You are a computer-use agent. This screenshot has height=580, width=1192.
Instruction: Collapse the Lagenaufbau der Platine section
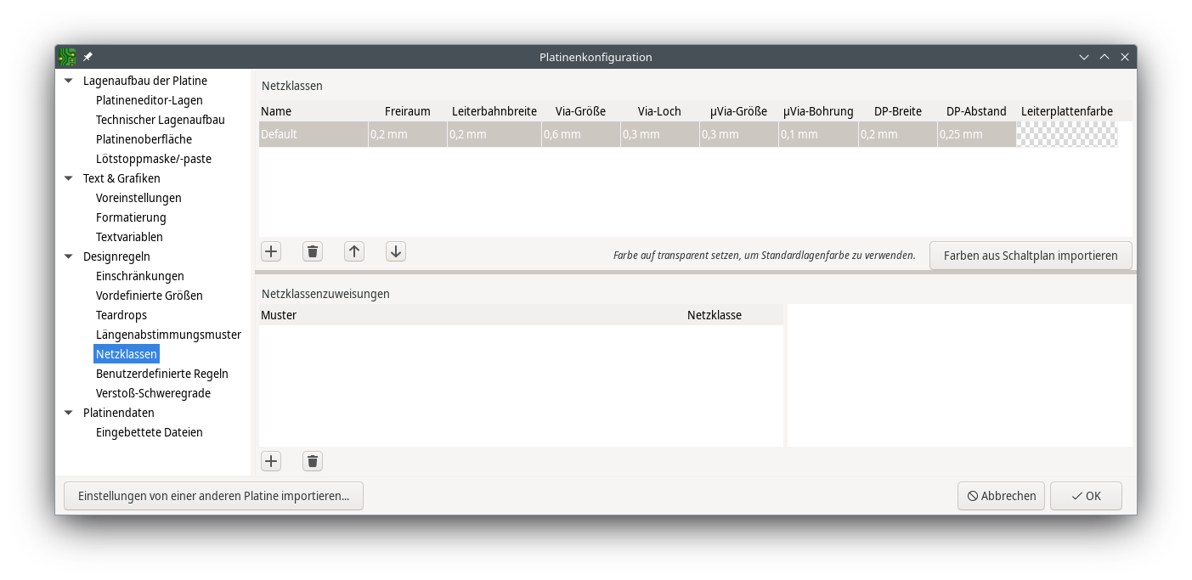click(69, 81)
